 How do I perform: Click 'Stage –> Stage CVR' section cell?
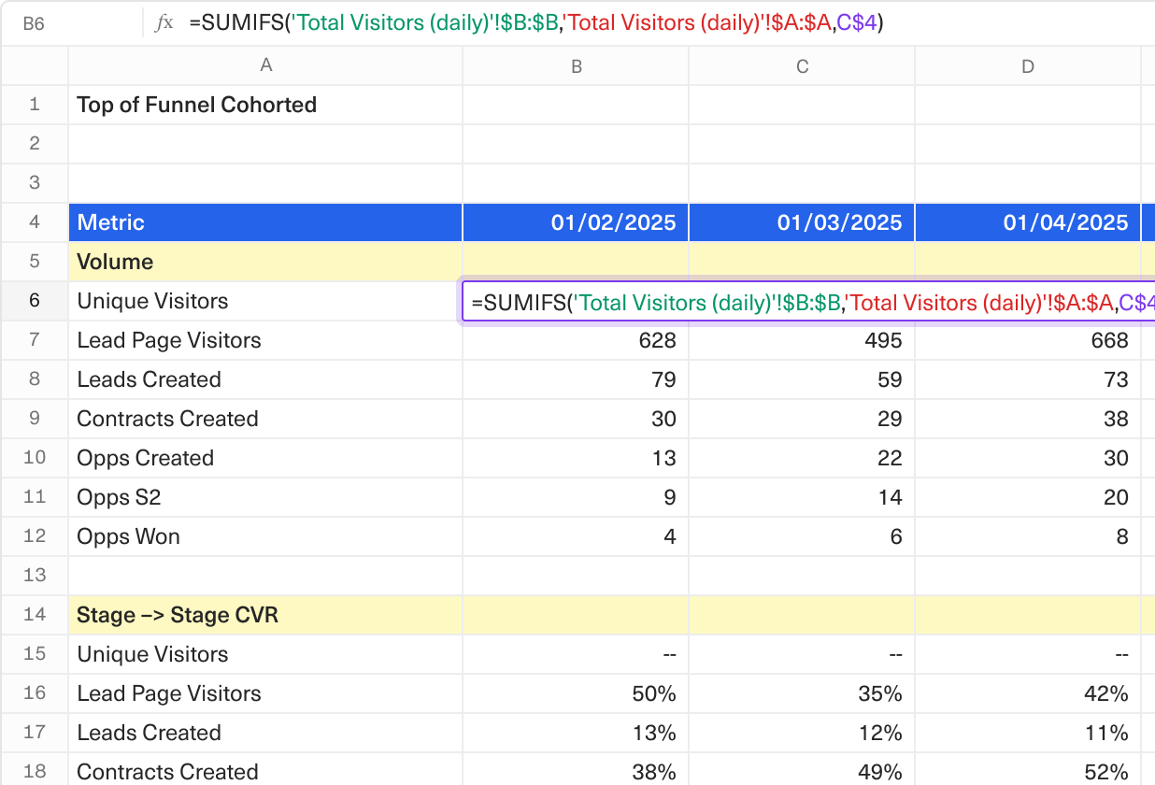pos(266,615)
